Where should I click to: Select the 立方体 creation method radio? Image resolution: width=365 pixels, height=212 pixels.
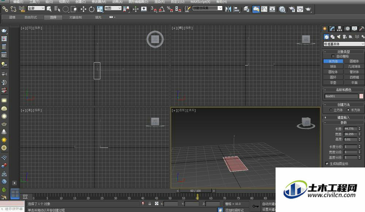point(331,110)
